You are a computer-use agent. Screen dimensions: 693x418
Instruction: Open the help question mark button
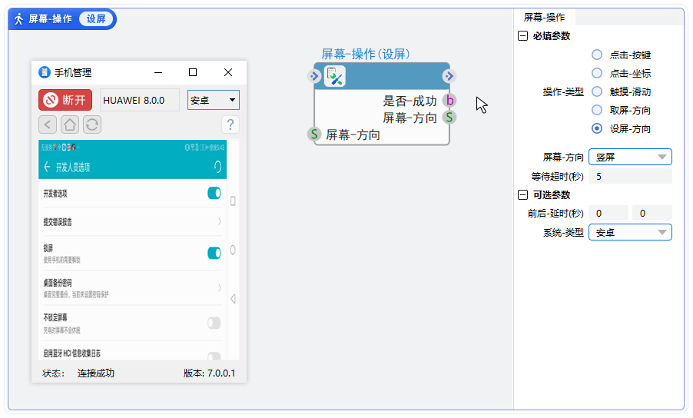(x=230, y=124)
